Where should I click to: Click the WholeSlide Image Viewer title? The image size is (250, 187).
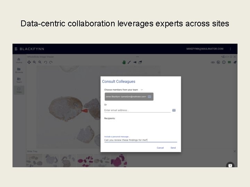pyautogui.click(x=41, y=57)
